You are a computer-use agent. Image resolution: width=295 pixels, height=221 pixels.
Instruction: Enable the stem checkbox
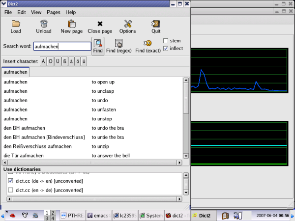point(166,41)
